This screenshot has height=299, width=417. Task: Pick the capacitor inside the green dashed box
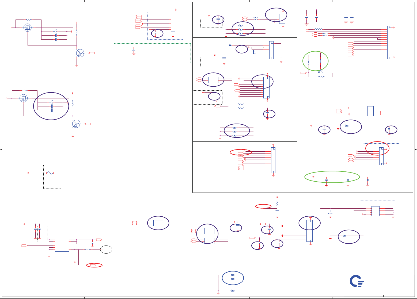pyautogui.click(x=134, y=50)
